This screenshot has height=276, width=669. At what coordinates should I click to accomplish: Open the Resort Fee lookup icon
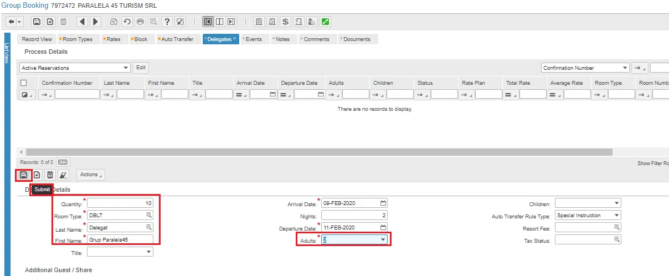pyautogui.click(x=616, y=228)
